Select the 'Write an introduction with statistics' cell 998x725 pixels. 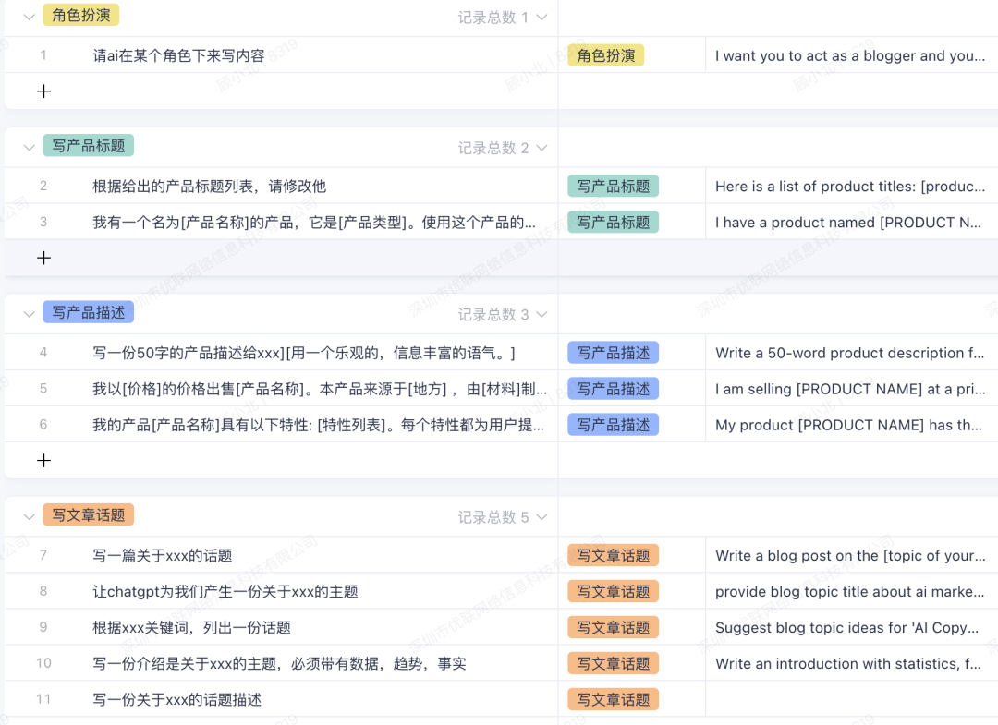coord(849,663)
